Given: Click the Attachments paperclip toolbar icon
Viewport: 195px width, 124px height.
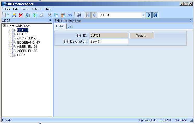Looking at the screenshot, I should coord(28,15).
